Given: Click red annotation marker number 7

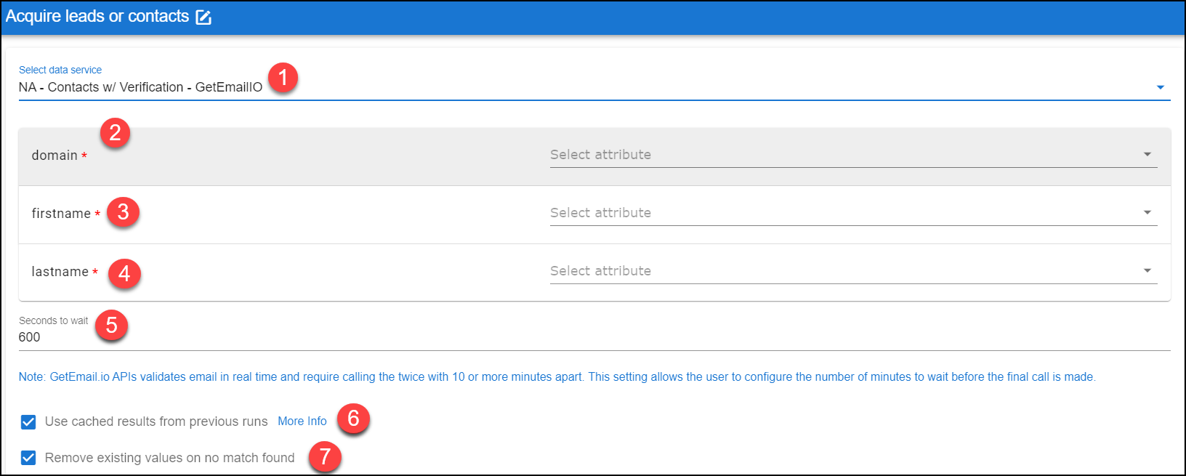Looking at the screenshot, I should (325, 456).
